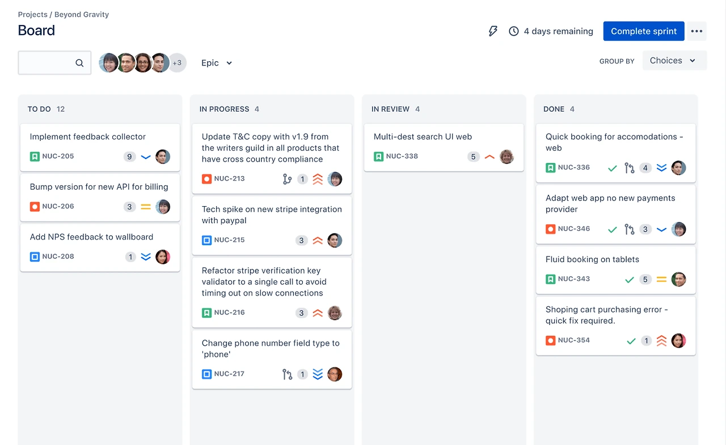The width and height of the screenshot is (726, 445).
Task: Open the Epic dropdown
Action: pyautogui.click(x=216, y=62)
